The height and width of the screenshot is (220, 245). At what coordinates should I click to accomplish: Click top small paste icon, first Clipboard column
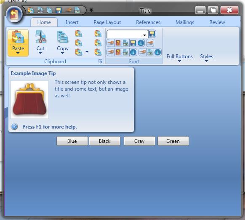[79, 34]
